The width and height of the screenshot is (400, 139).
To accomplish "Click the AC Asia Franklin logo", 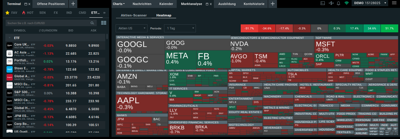I will [x=9, y=53].
